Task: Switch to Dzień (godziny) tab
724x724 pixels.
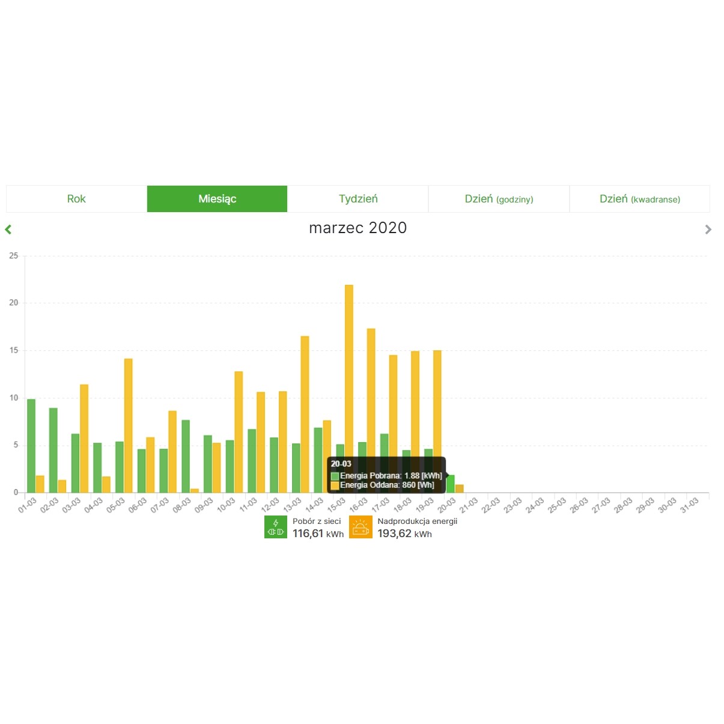Action: click(x=499, y=199)
